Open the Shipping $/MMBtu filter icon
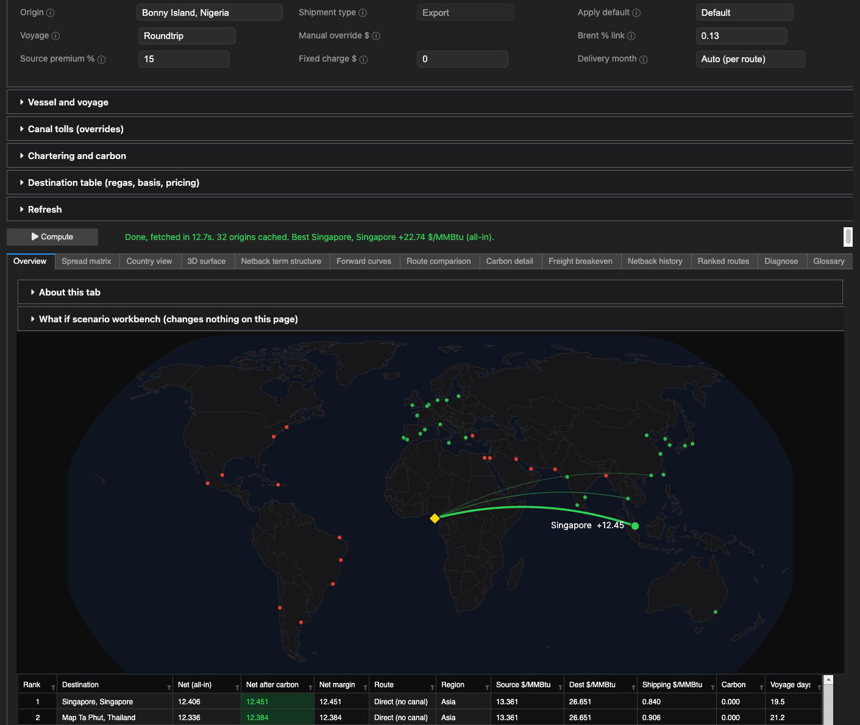Image resolution: width=860 pixels, height=725 pixels. click(713, 688)
